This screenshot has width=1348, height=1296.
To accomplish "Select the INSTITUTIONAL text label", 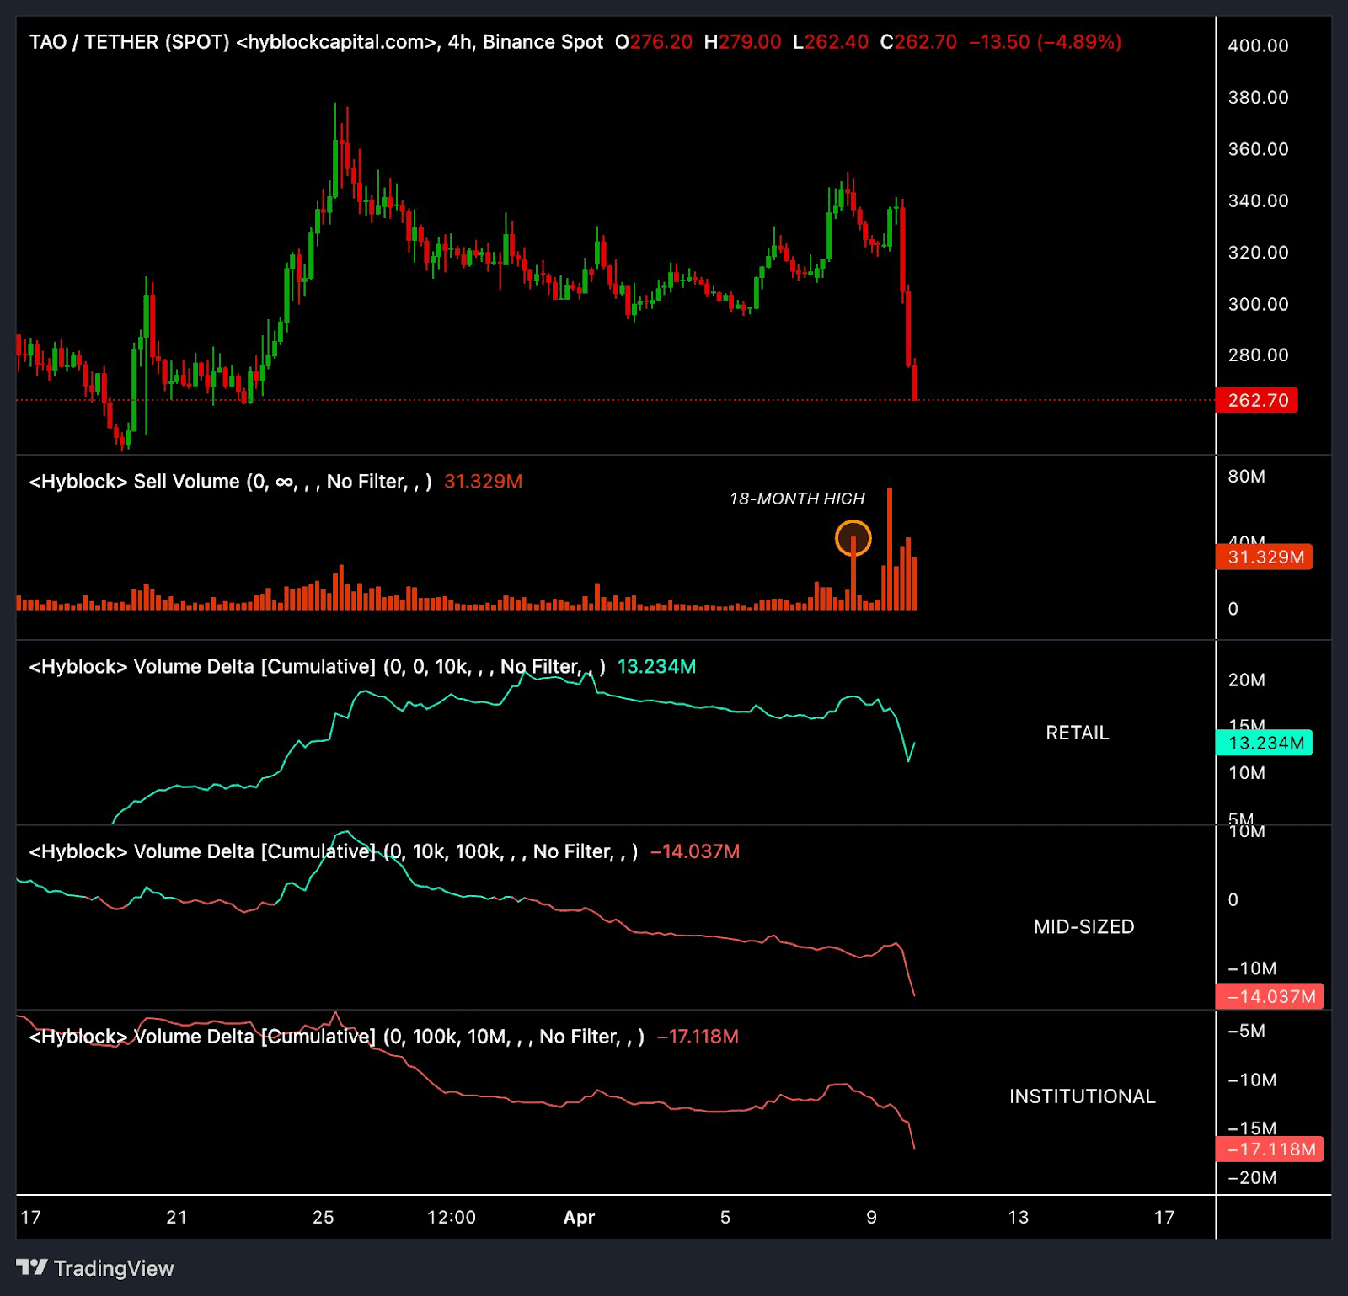I will coord(1082,1096).
